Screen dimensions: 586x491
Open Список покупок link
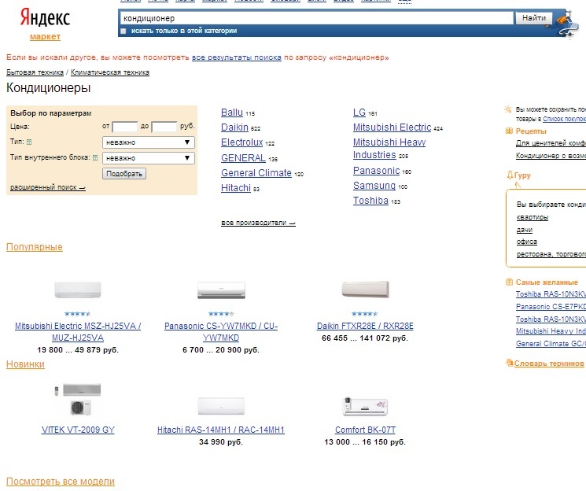click(x=564, y=119)
